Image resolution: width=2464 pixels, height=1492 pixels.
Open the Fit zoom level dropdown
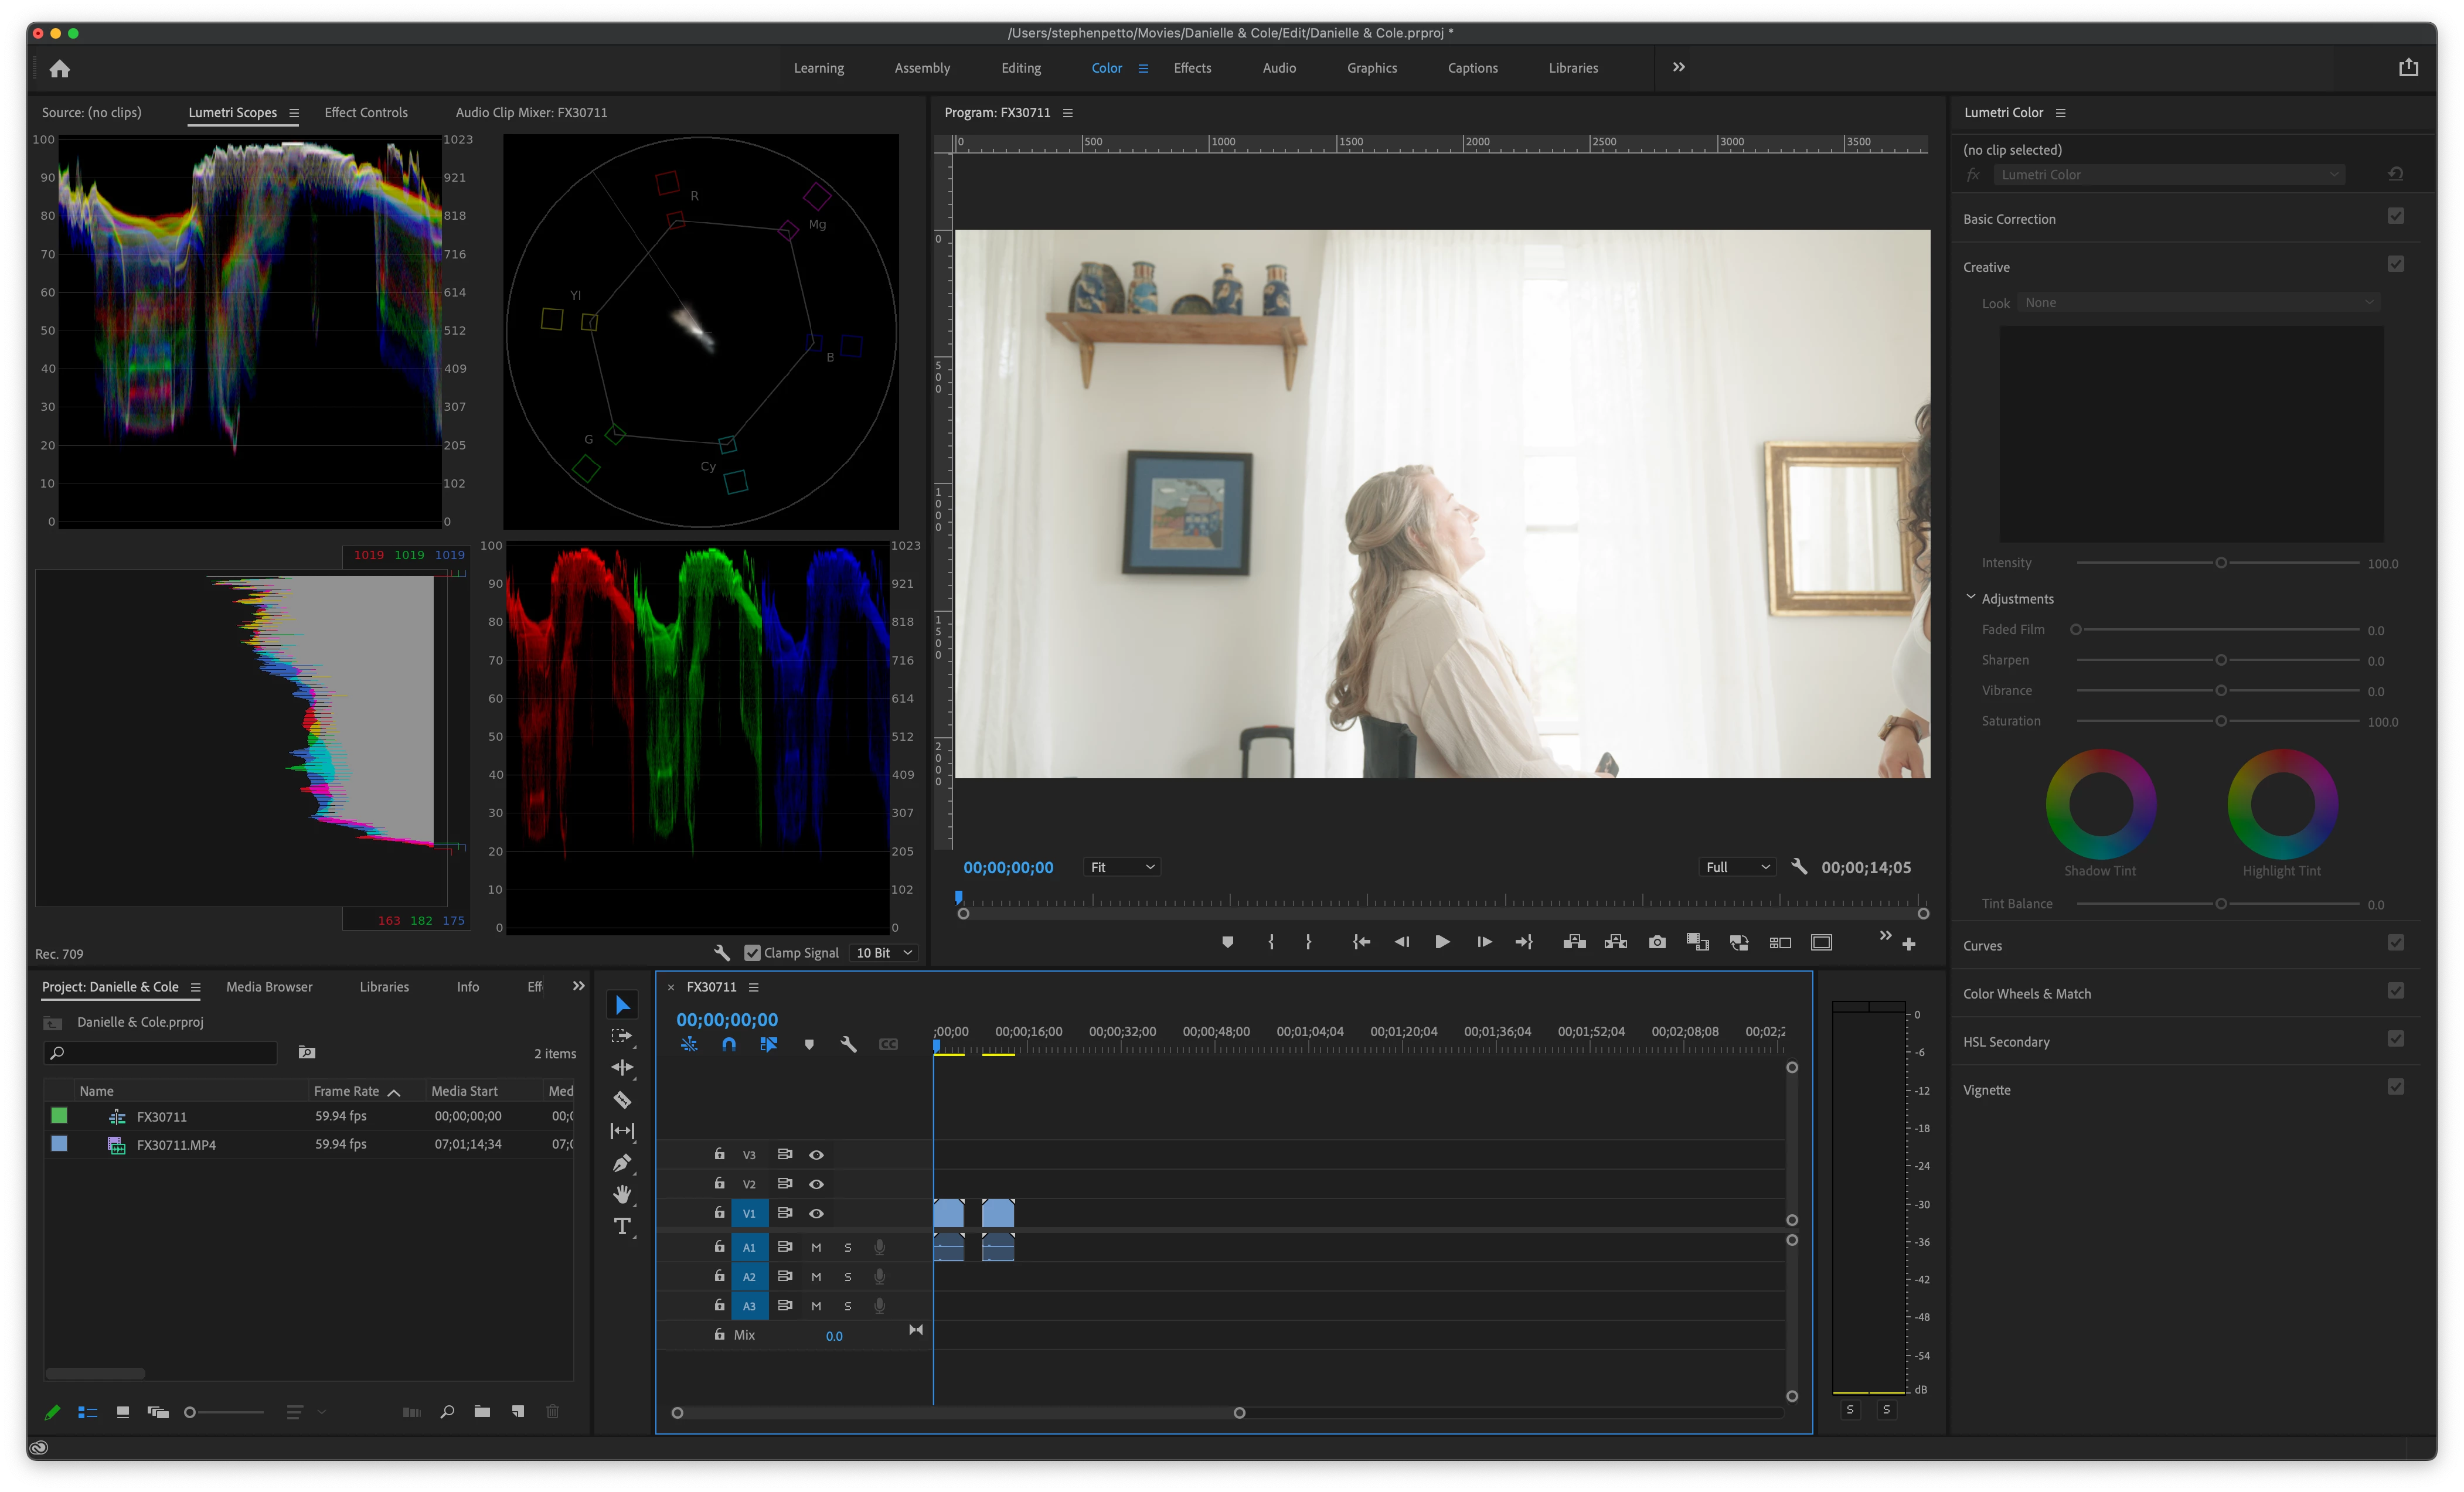click(1122, 867)
